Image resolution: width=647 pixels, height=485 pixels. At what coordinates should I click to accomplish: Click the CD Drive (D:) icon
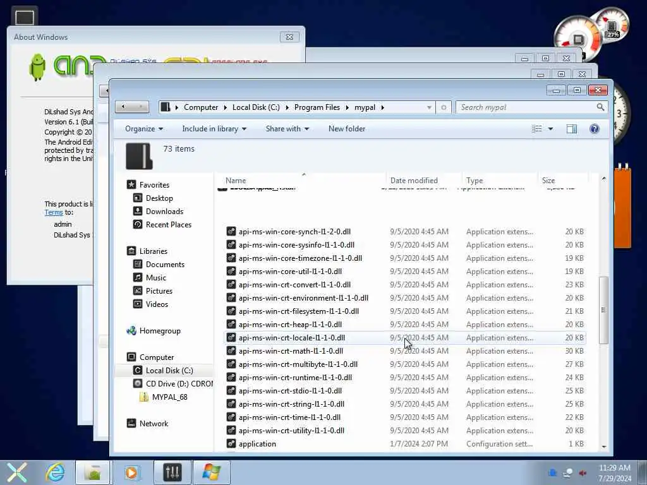point(138,383)
